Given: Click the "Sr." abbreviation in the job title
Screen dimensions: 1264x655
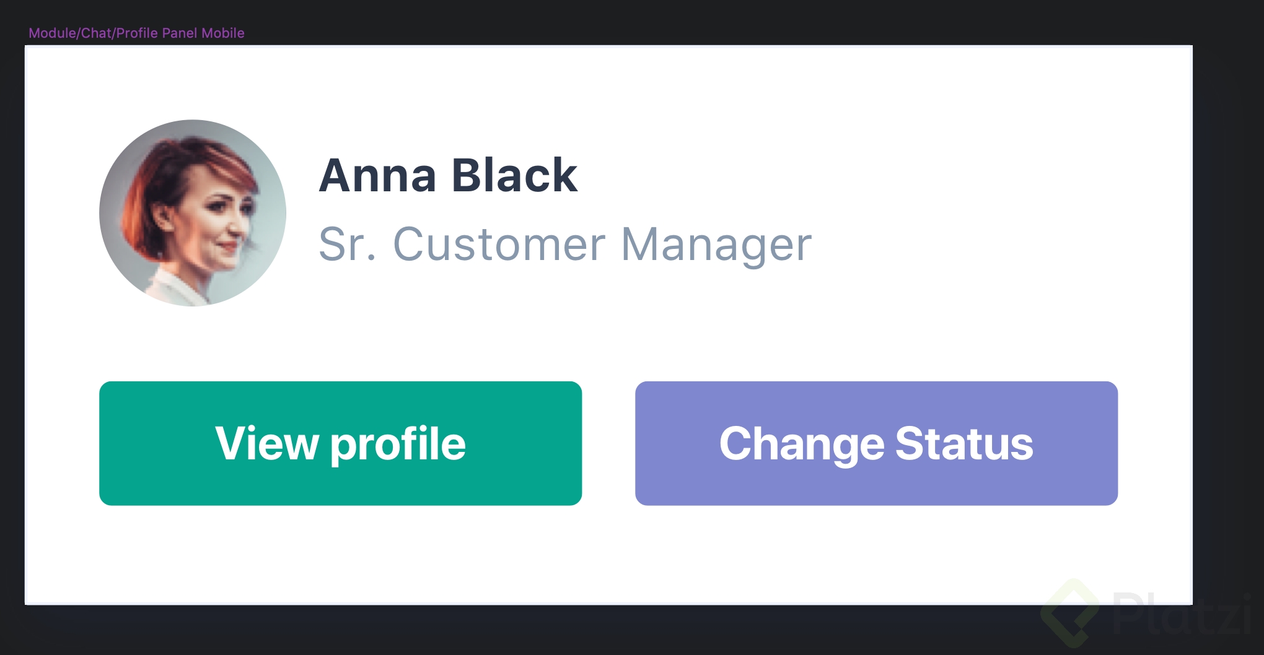Looking at the screenshot, I should pyautogui.click(x=347, y=244).
